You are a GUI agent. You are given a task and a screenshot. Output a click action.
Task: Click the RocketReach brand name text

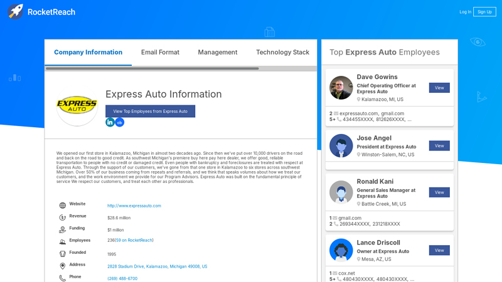51,12
